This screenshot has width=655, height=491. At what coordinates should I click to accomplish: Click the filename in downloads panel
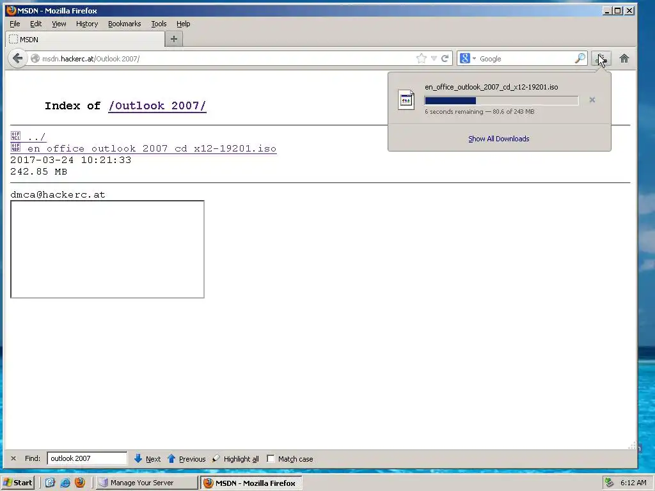[x=491, y=87]
